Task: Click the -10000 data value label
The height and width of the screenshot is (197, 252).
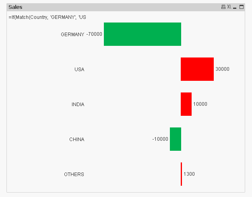Action: click(x=160, y=139)
